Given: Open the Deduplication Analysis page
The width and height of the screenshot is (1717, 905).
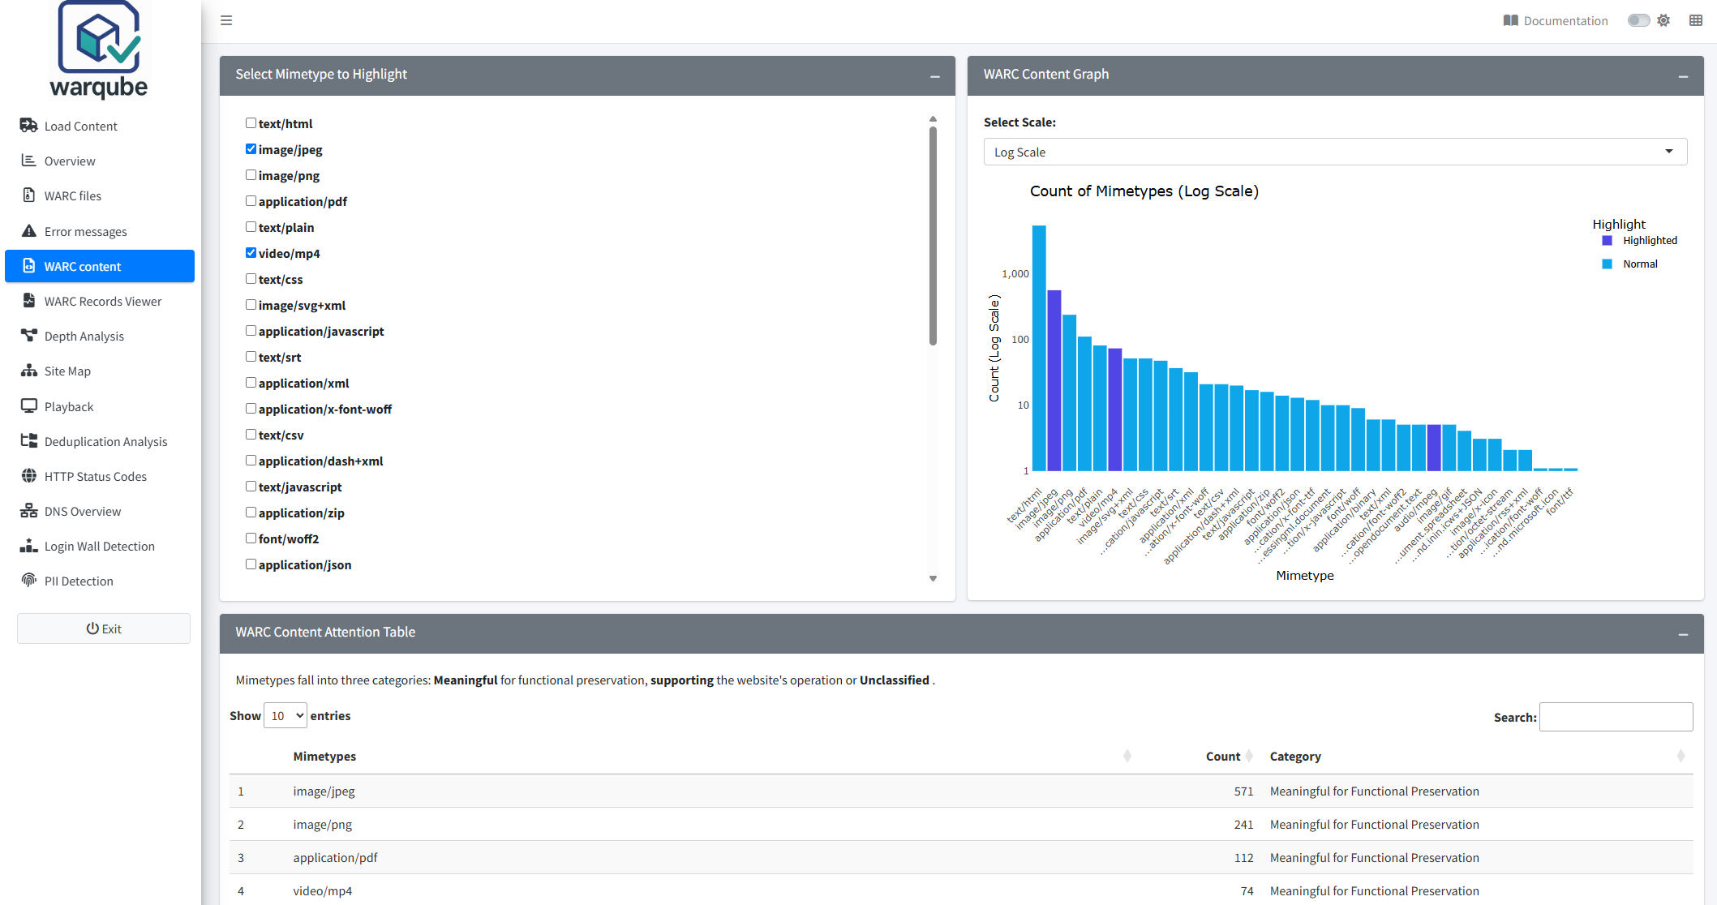Looking at the screenshot, I should click(x=100, y=441).
